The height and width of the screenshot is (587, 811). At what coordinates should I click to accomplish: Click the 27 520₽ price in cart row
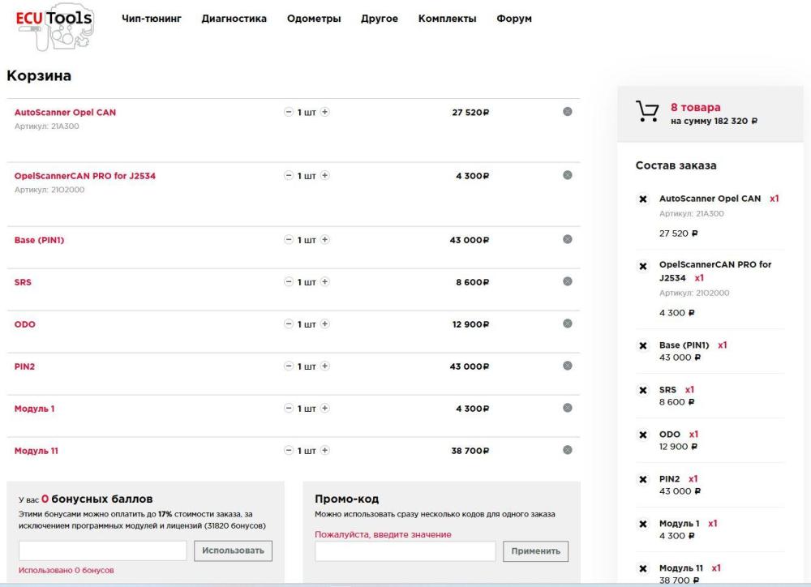pyautogui.click(x=470, y=112)
